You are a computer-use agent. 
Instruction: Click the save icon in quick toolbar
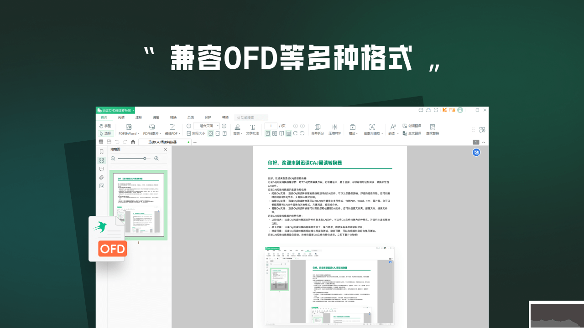[x=109, y=142]
